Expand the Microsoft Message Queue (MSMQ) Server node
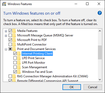105x93 pixels. point(6,36)
